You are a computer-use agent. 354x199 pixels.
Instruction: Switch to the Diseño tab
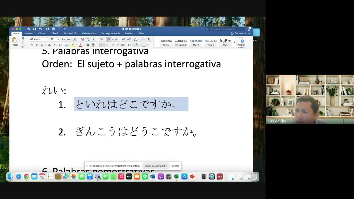pyautogui.click(x=55, y=33)
